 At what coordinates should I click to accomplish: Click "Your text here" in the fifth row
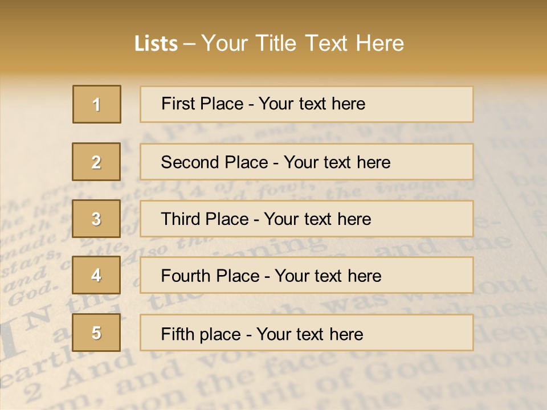(x=309, y=334)
